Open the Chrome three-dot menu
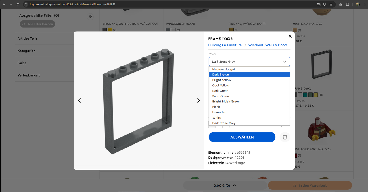368x192 pixels. click(x=364, y=4)
